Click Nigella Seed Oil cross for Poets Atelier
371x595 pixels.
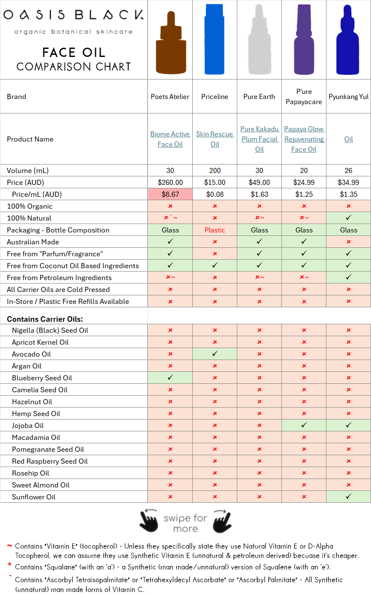(170, 330)
